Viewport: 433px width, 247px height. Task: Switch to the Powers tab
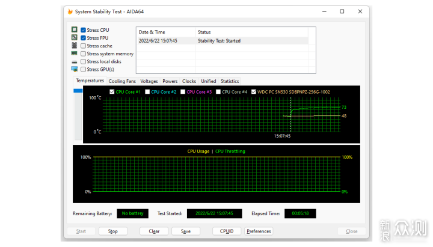[x=170, y=81]
